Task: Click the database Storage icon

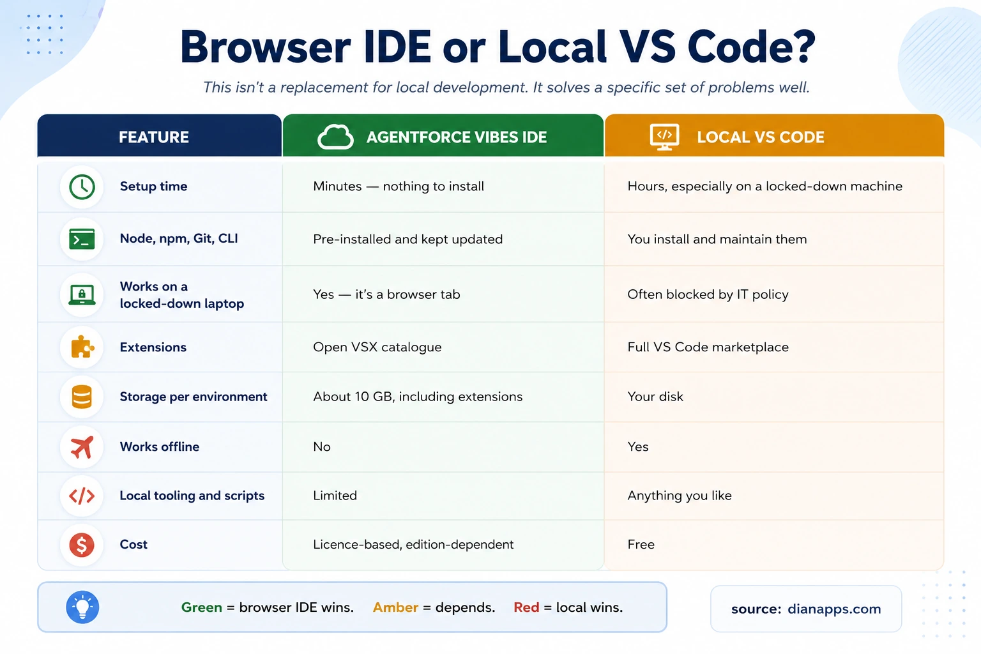Action: pos(82,397)
